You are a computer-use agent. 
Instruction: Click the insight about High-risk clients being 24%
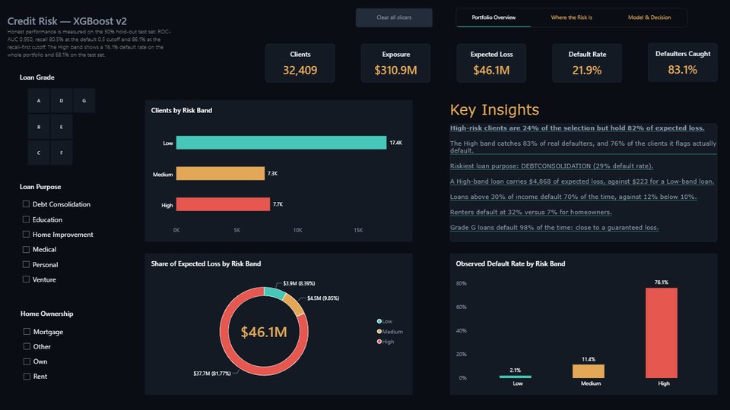(x=577, y=128)
